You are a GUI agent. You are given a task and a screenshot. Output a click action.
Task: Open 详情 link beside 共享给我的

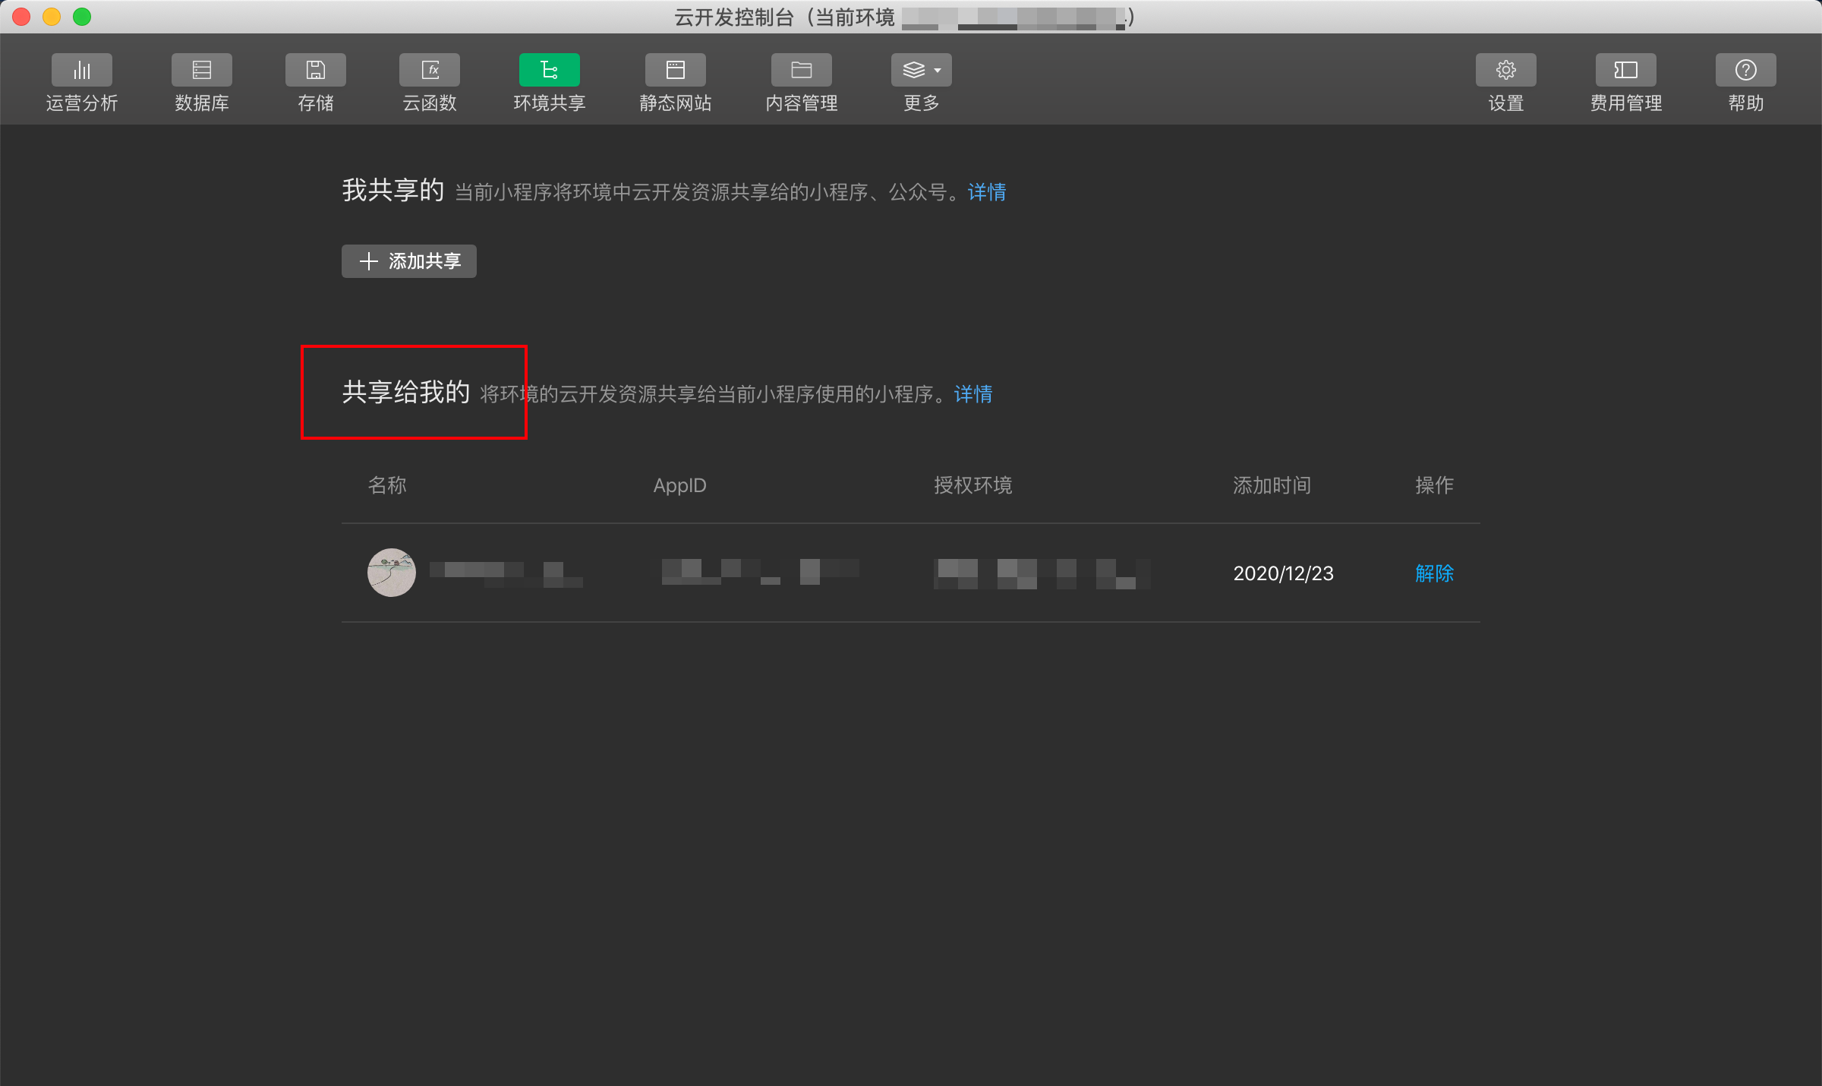tap(973, 394)
